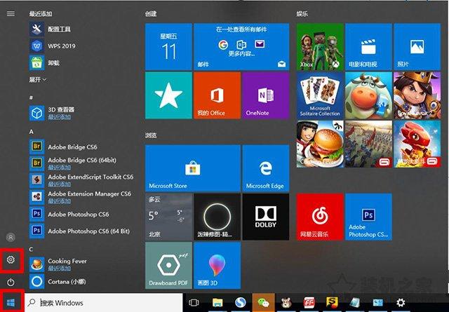449x312 pixels.
Task: Open WeChat from taskbar
Action: 264,302
